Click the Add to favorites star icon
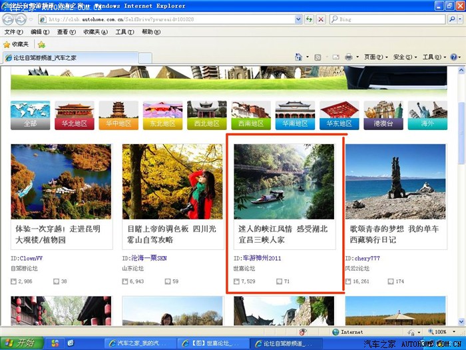 pos(41,44)
